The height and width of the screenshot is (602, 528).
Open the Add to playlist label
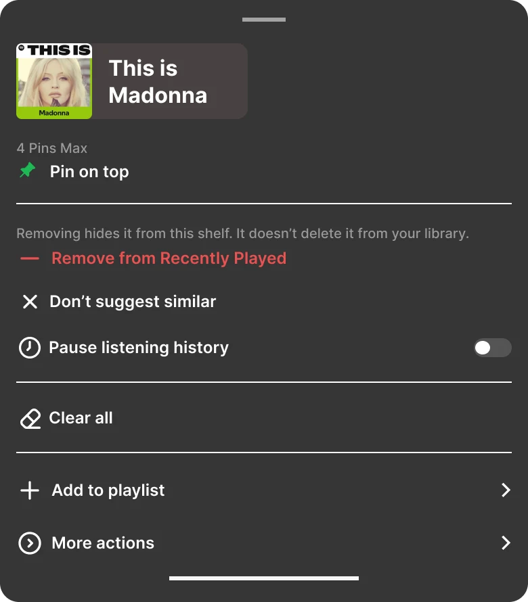pyautogui.click(x=108, y=490)
